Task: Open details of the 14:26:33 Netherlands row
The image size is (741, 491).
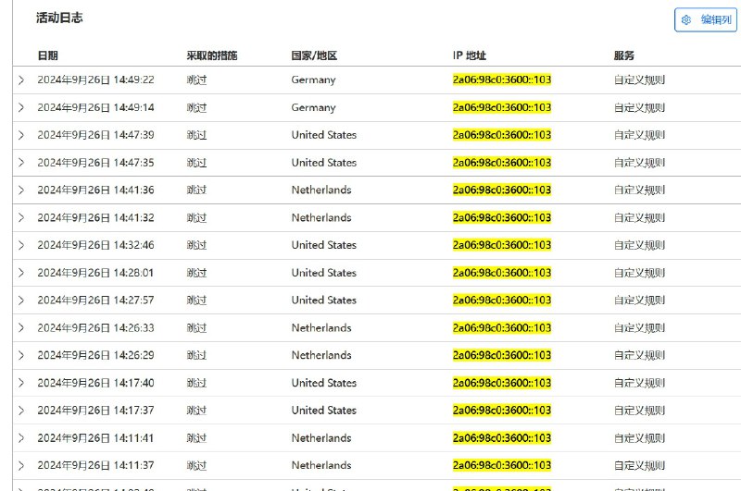Action: tap(21, 328)
